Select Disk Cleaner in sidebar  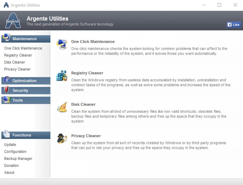(x=14, y=62)
